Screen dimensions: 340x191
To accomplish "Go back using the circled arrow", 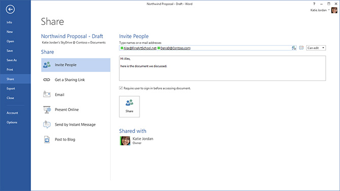I will (10, 9).
